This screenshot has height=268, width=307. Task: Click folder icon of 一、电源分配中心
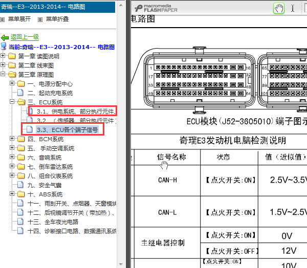[21, 83]
